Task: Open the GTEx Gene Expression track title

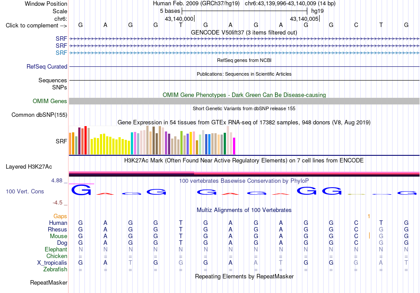Action: point(244,123)
